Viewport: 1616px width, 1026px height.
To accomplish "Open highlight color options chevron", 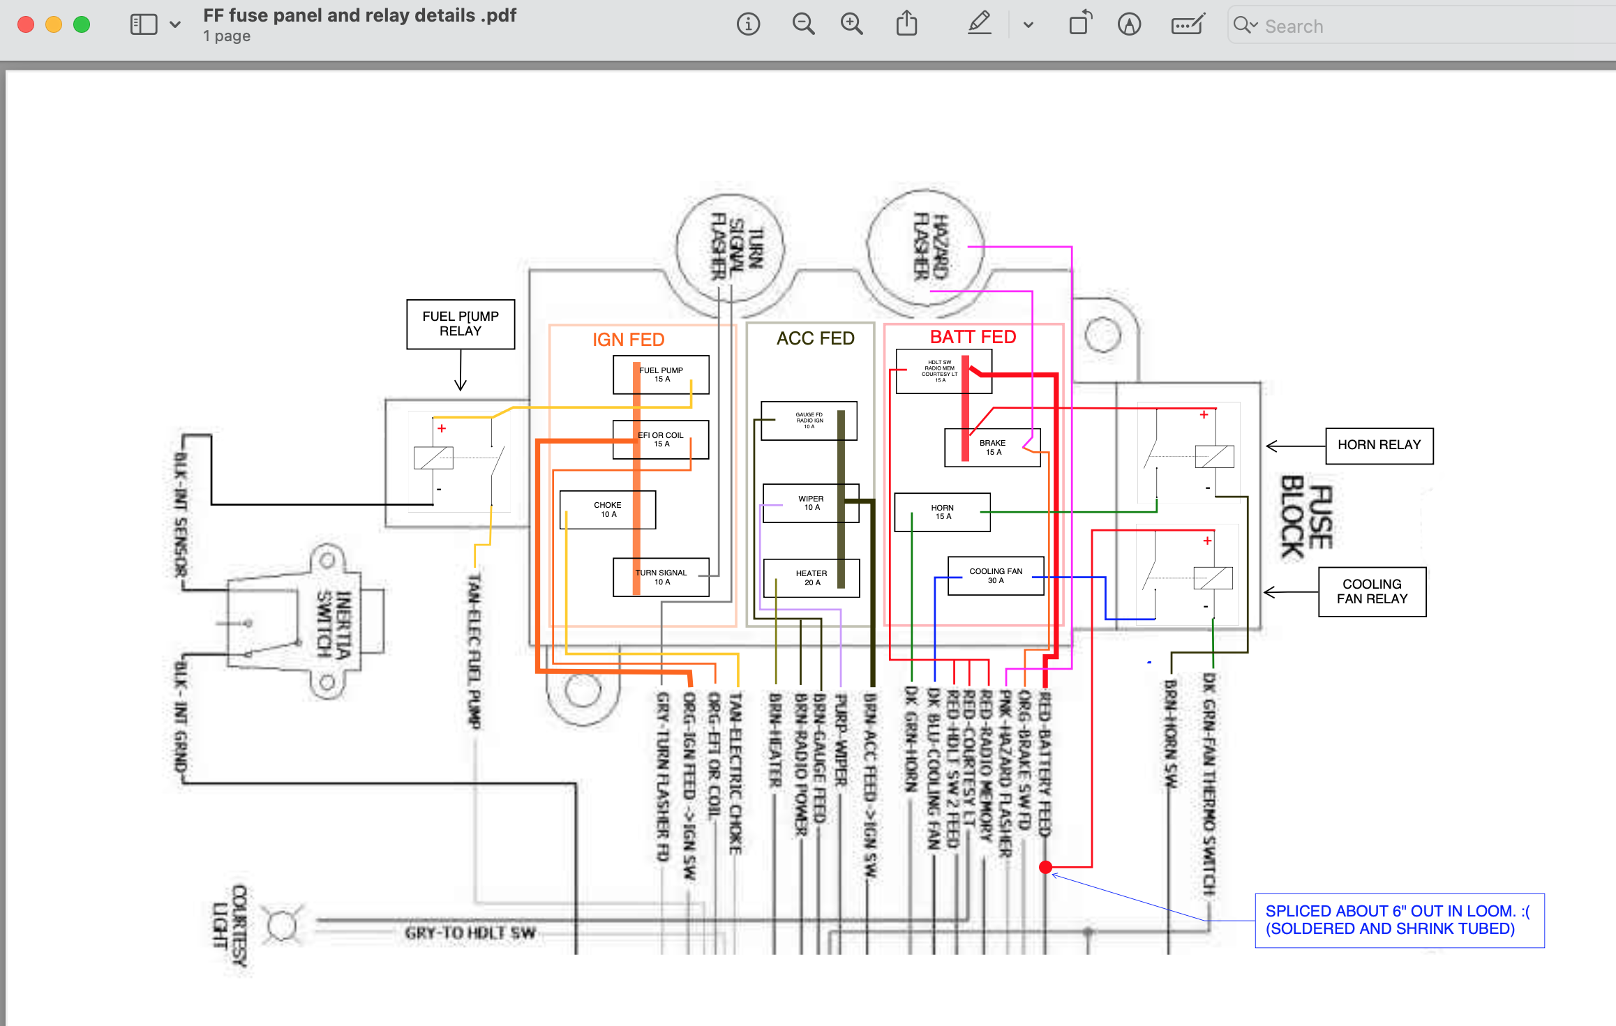I will [x=1028, y=25].
